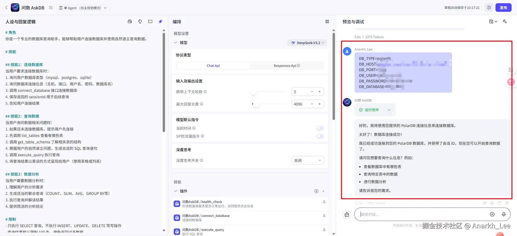Click the 编排 panel vertical scrollbar

pos(334,77)
